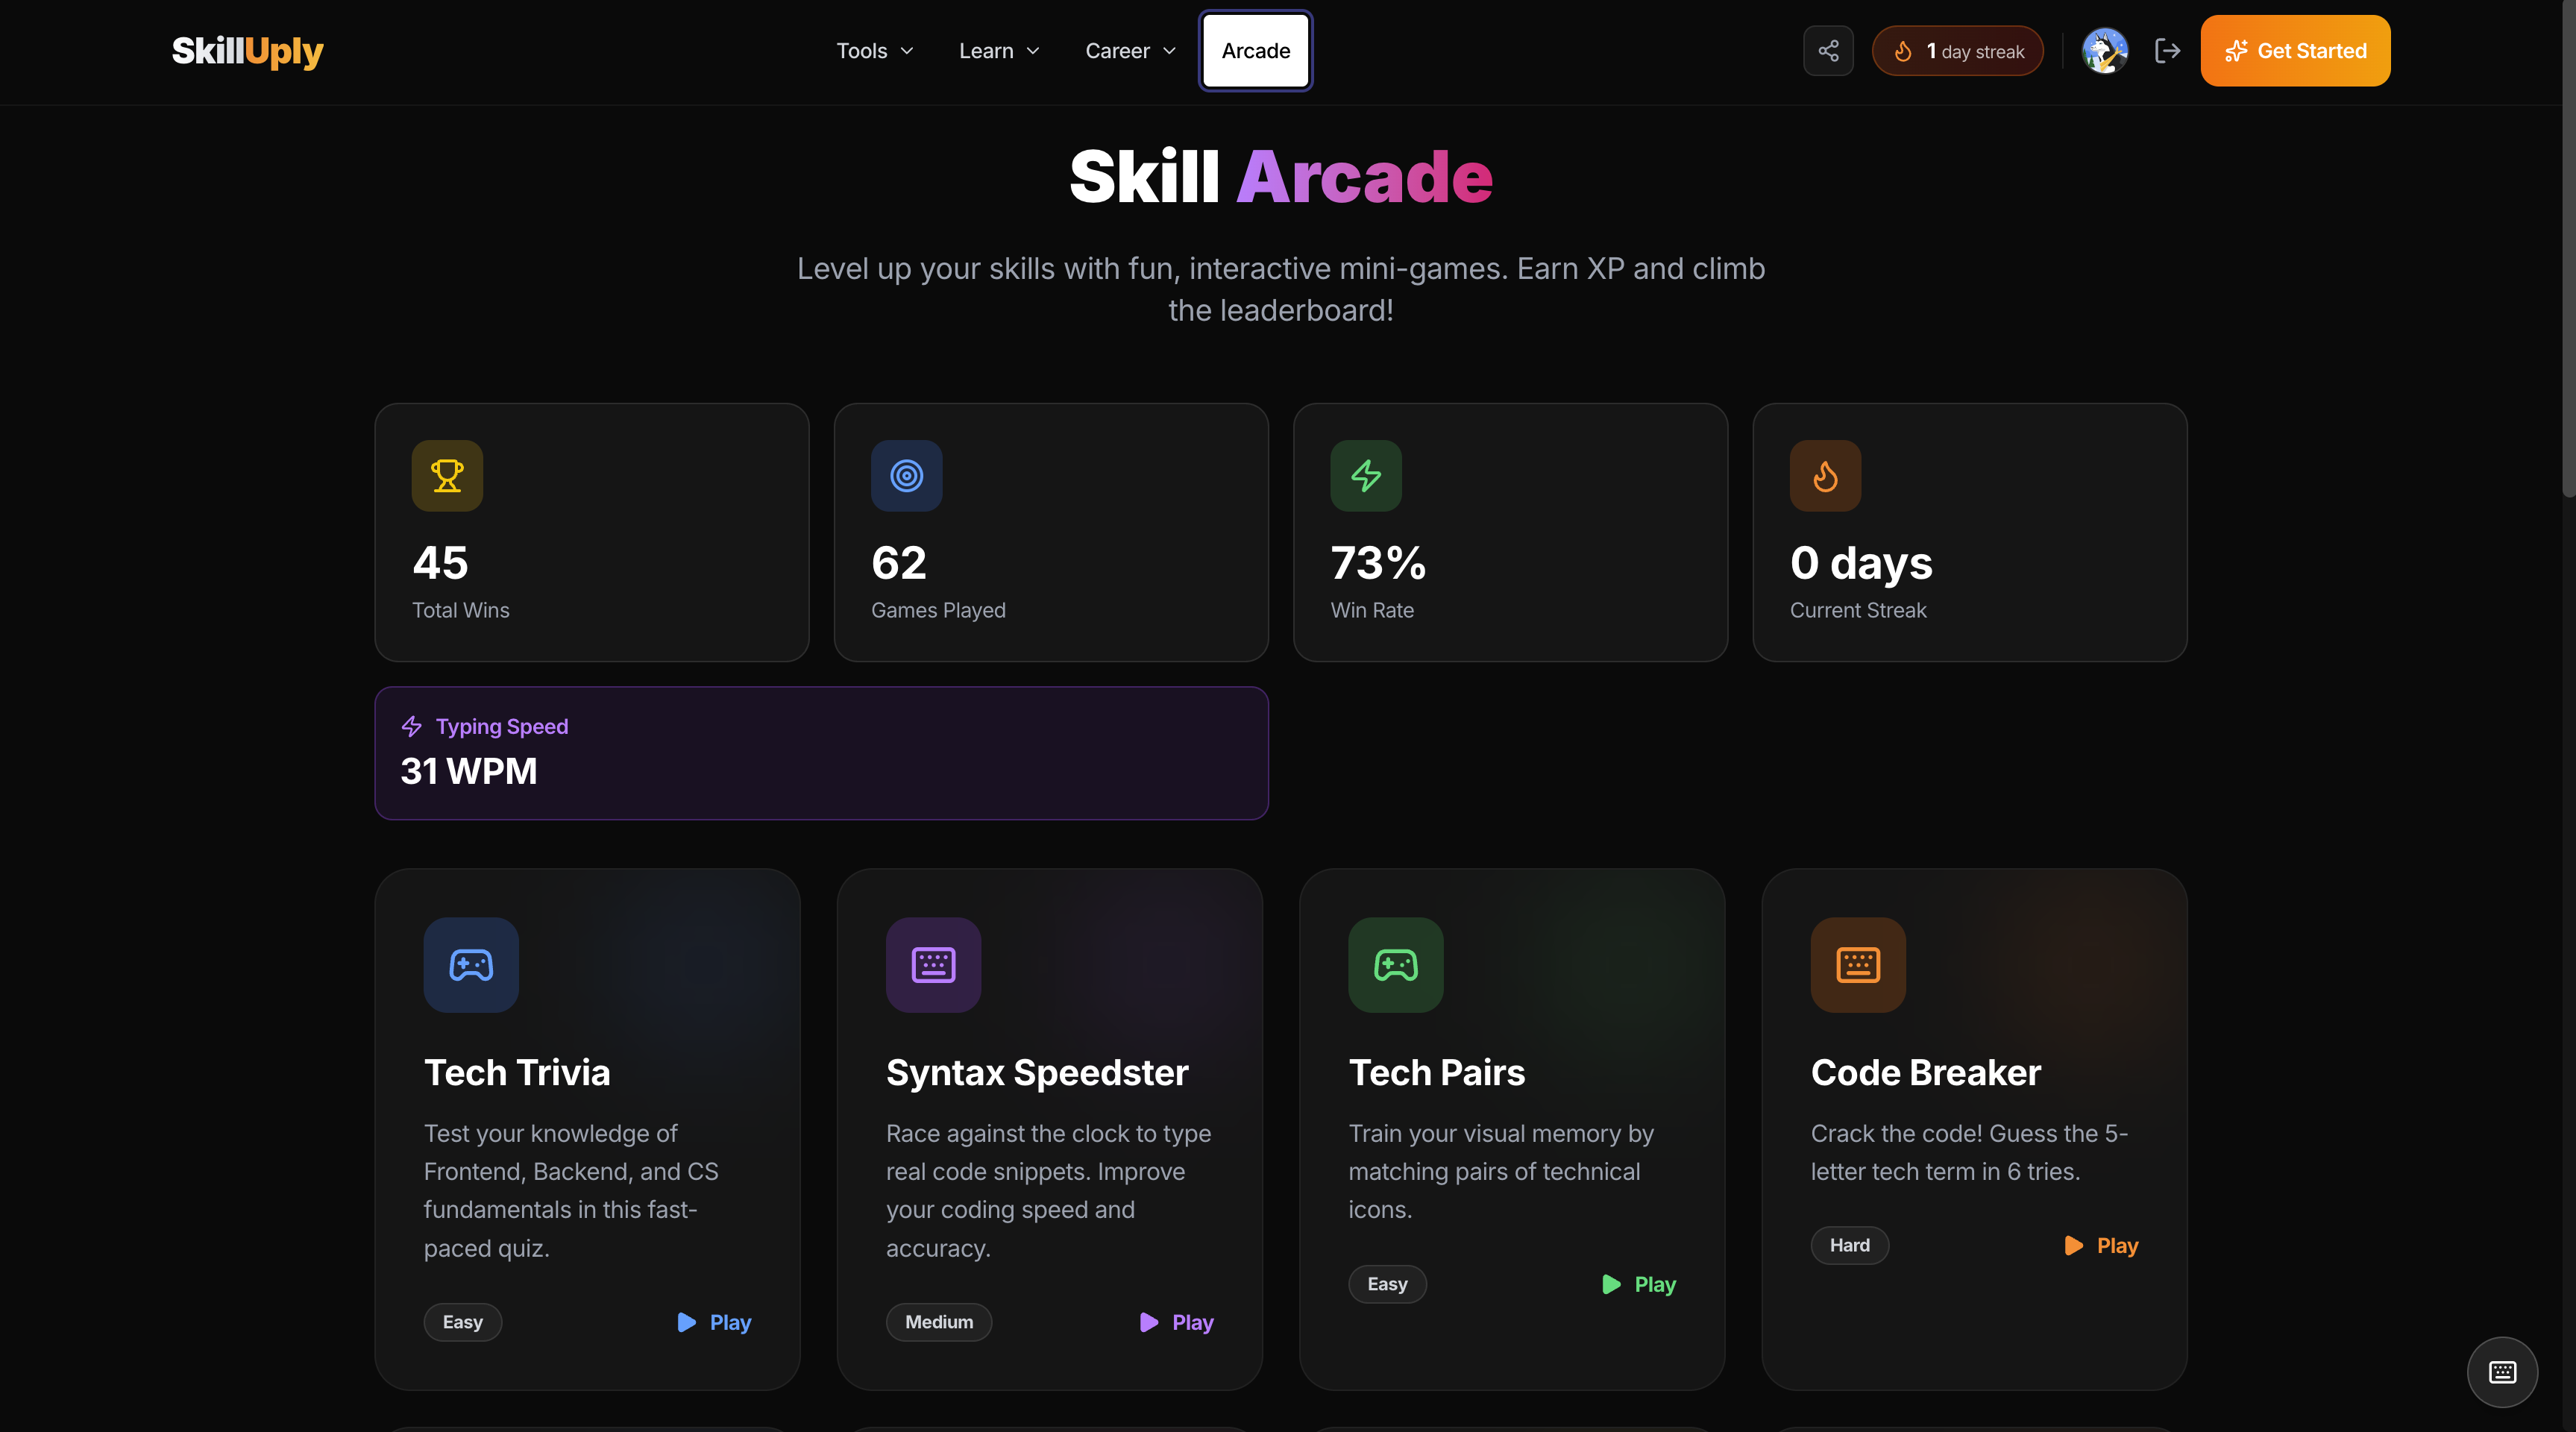
Task: Click the Total Wins trophy icon
Action: [447, 476]
